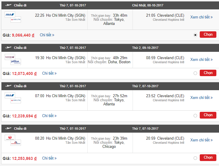Expand Chi tiết for 12,073,400 đ fare
The image size is (219, 166).
point(49,73)
